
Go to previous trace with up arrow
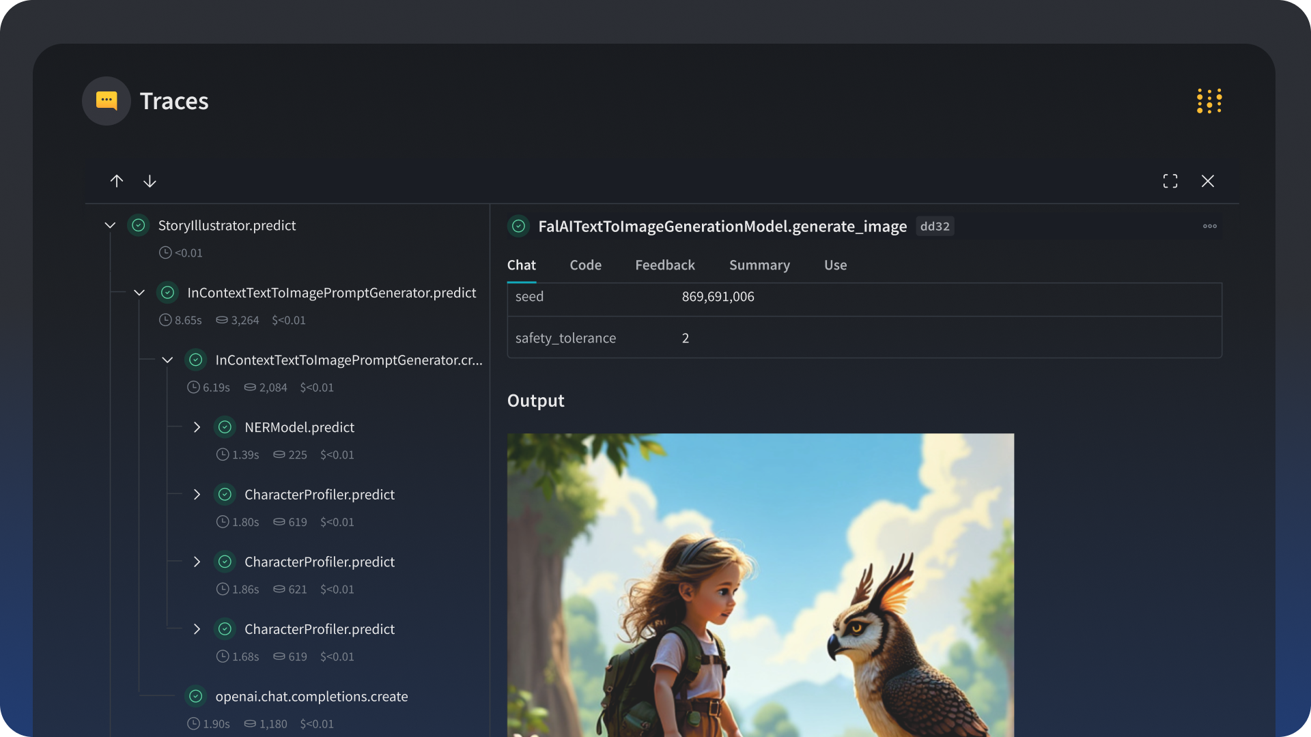point(117,181)
